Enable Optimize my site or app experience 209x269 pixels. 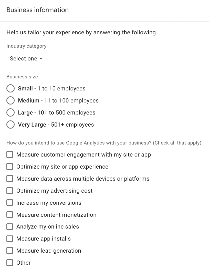[10, 167]
